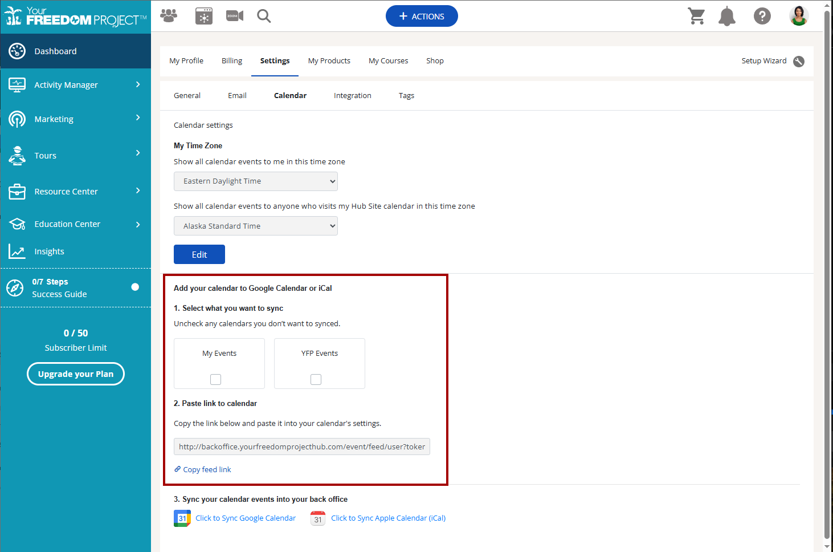Image resolution: width=833 pixels, height=552 pixels.
Task: Check the YFP Events checkbox
Action: [316, 379]
